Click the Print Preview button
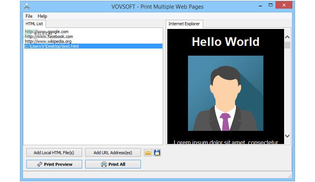 coord(54,164)
